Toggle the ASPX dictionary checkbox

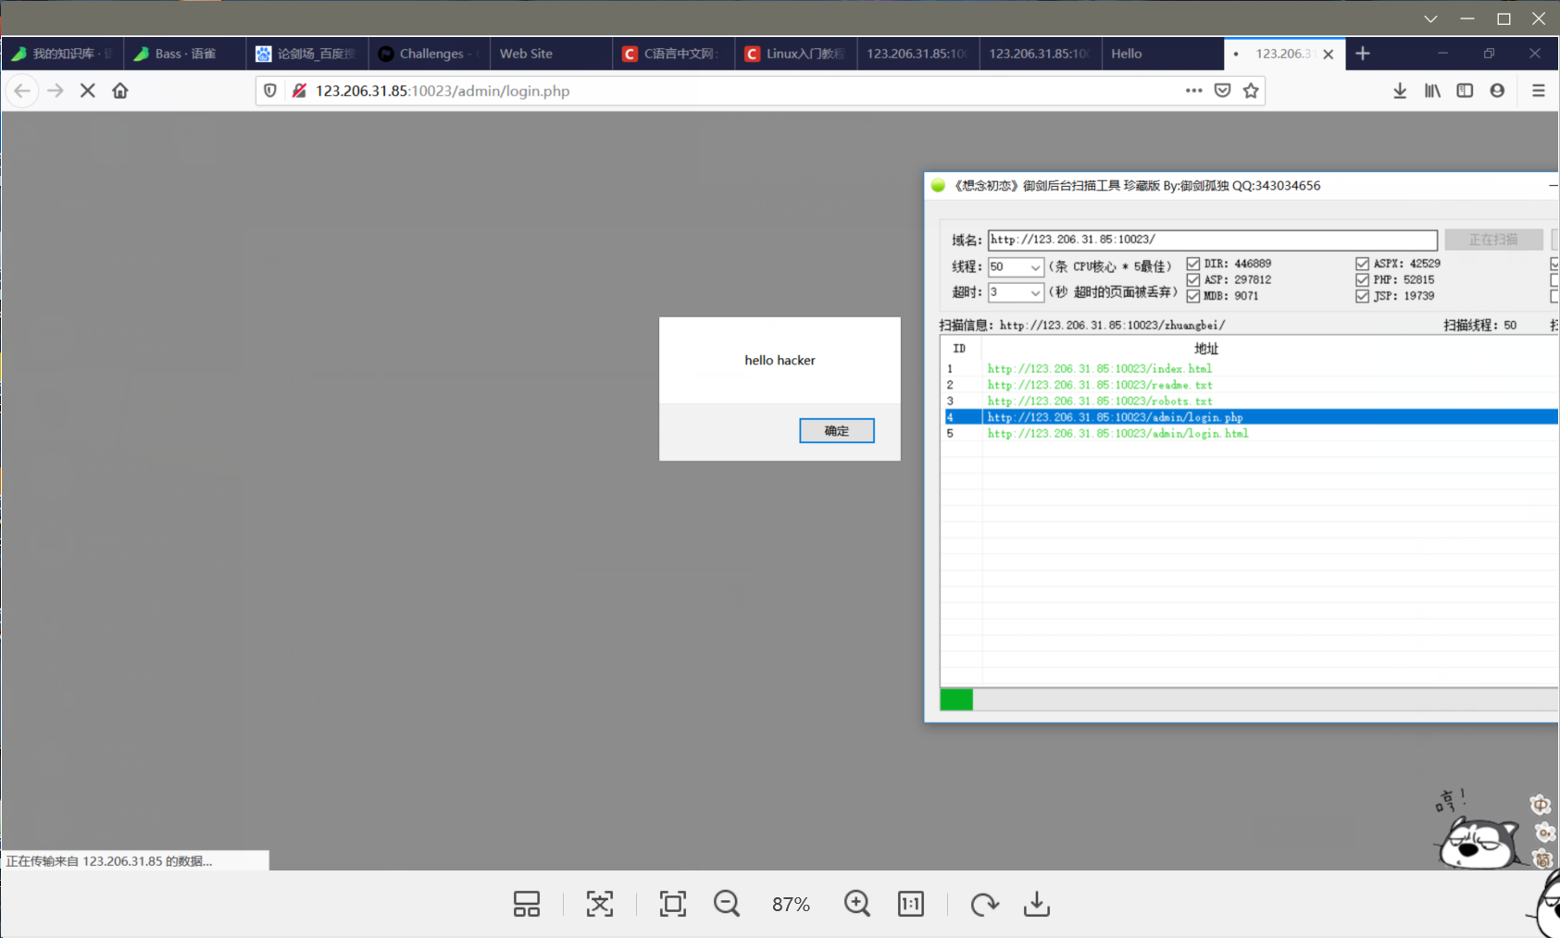(1362, 264)
